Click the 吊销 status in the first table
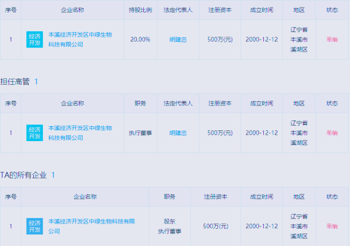Viewport: 350px width, 246px height. point(332,40)
